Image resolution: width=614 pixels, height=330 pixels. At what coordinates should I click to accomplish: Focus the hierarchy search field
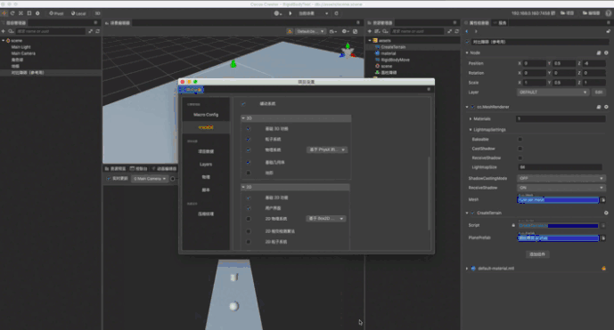(50, 31)
